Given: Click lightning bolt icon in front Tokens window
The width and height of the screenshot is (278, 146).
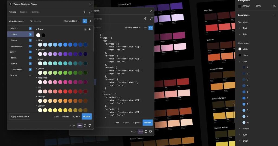Looking at the screenshot, I should [84, 12].
